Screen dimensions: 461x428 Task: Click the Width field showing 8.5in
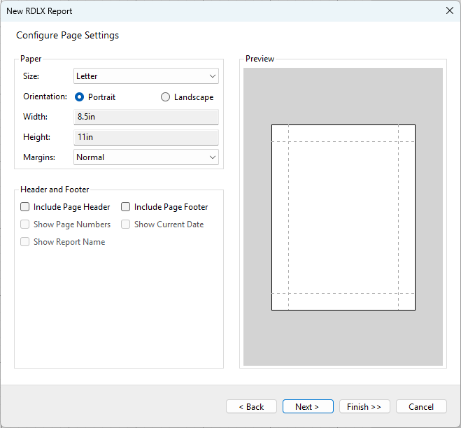pyautogui.click(x=146, y=117)
